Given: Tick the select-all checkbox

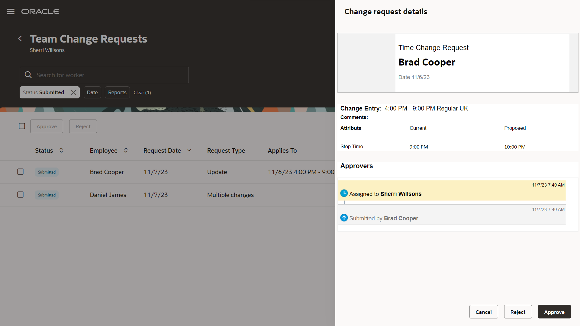Looking at the screenshot, I should [22, 126].
